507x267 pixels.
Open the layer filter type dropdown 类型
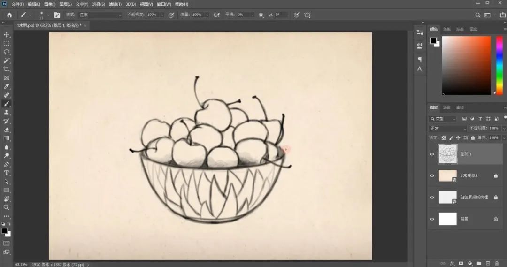[443, 119]
